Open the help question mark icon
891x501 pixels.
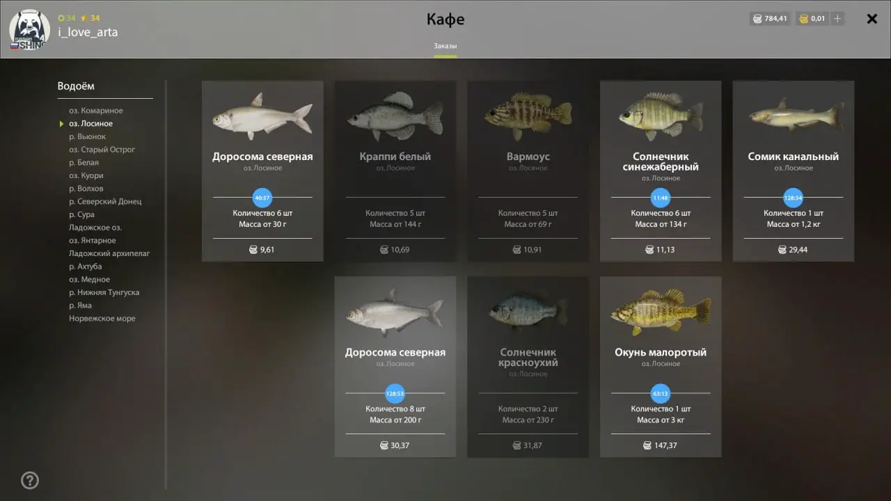click(x=30, y=480)
